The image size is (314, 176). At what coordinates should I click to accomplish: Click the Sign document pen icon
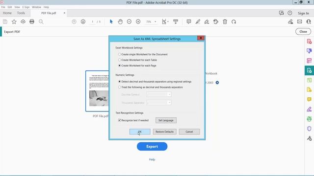pos(207,22)
